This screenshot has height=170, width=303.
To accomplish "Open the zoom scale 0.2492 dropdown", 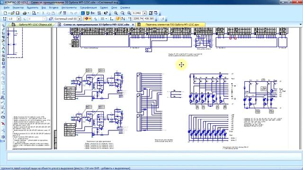I will coord(144,13).
